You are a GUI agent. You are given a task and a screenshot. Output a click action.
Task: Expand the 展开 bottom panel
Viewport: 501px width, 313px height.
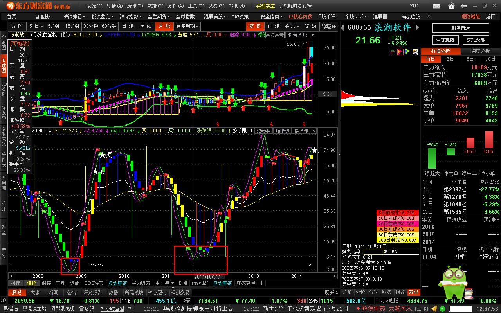point(331,292)
